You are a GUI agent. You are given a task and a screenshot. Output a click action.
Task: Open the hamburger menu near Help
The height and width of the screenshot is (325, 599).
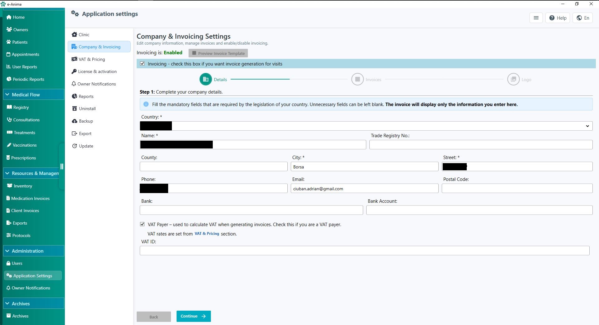coord(536,18)
